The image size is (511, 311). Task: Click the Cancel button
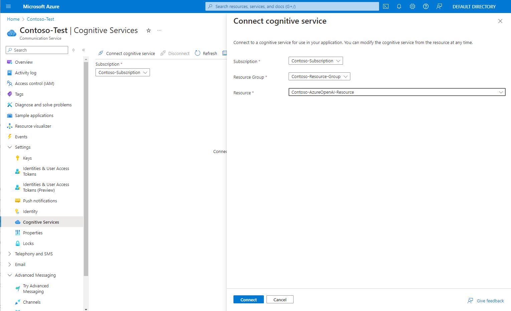(x=280, y=299)
